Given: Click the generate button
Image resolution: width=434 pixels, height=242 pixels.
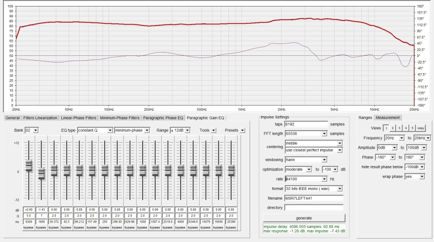Looking at the screenshot, I should [x=303, y=217].
